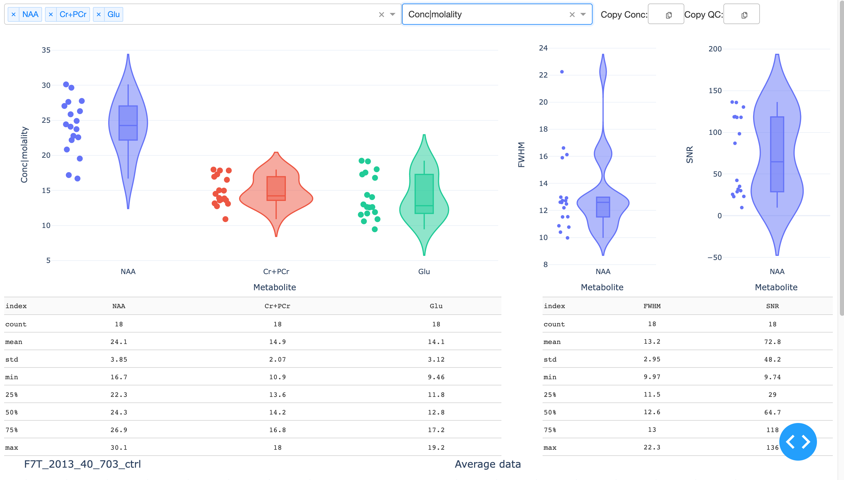Click the Copy QC clipboard button

tap(744, 15)
